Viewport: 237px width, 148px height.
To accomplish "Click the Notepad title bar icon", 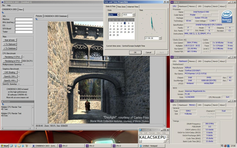I will coord(140,130).
